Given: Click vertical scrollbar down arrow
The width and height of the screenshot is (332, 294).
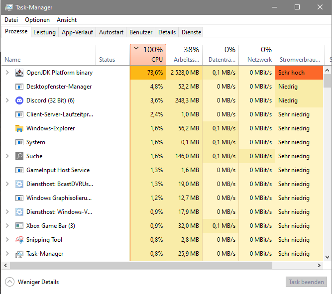Looking at the screenshot, I should click(x=327, y=257).
